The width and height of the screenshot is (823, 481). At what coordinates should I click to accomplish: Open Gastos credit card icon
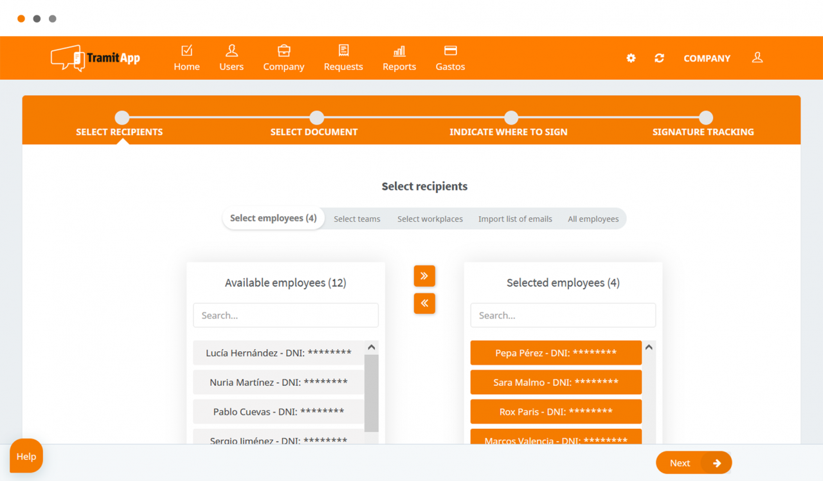(450, 51)
